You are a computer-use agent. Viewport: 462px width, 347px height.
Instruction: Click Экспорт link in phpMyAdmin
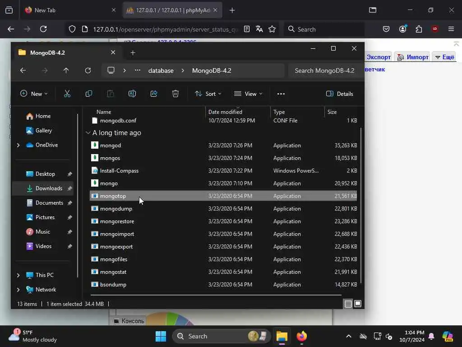[x=379, y=57]
